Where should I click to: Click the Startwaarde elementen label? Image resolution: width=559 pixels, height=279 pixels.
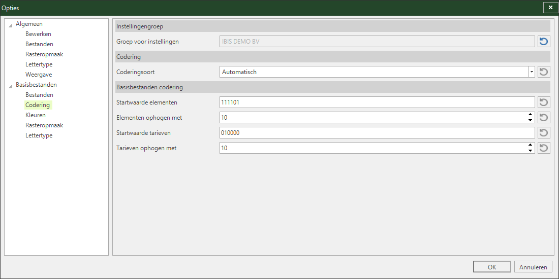point(147,102)
